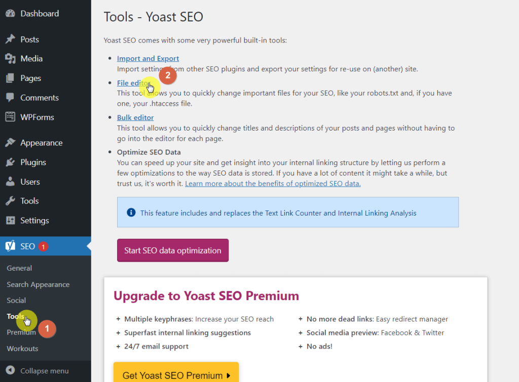Open link about optimized SEO data benefits
519x382 pixels.
[273, 184]
